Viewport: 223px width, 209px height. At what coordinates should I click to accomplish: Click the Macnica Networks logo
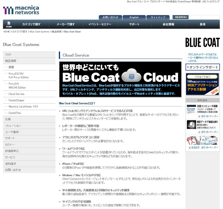[21, 10]
